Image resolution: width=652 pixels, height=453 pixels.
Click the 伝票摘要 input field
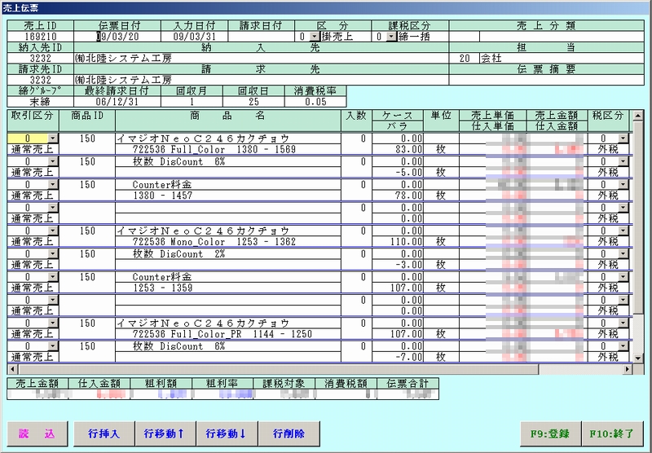pyautogui.click(x=546, y=81)
